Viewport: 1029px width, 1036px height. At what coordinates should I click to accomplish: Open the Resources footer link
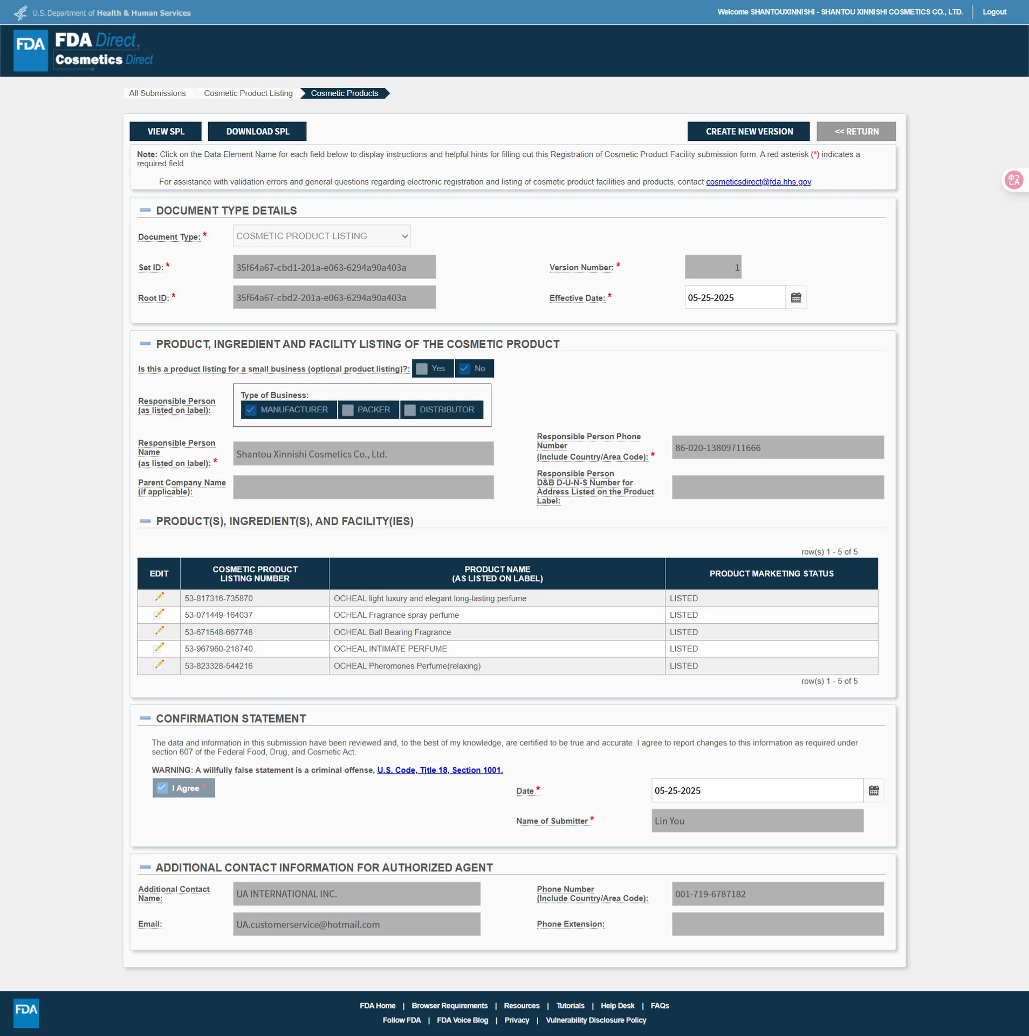click(522, 1006)
